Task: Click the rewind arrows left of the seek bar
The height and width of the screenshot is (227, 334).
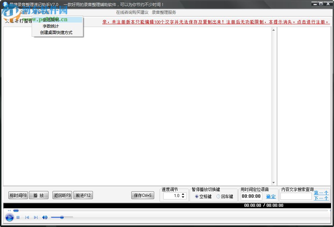Action: pyautogui.click(x=9, y=210)
